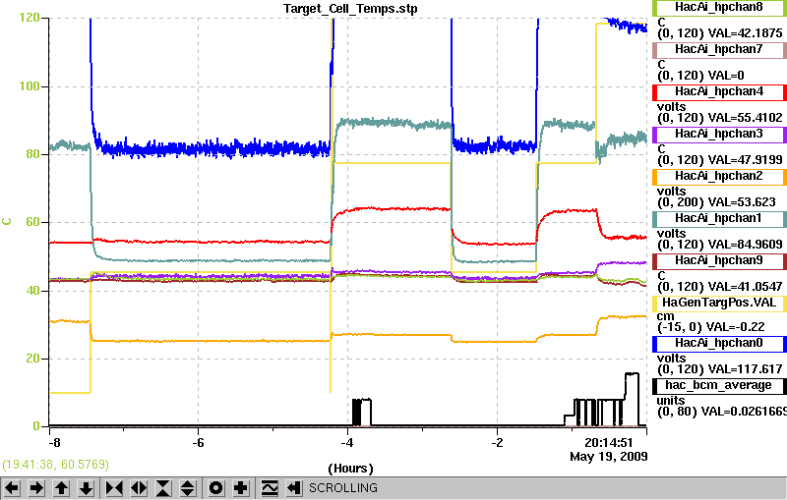Click the May 19, 2009 date label
The width and height of the screenshot is (787, 500).
[608, 457]
